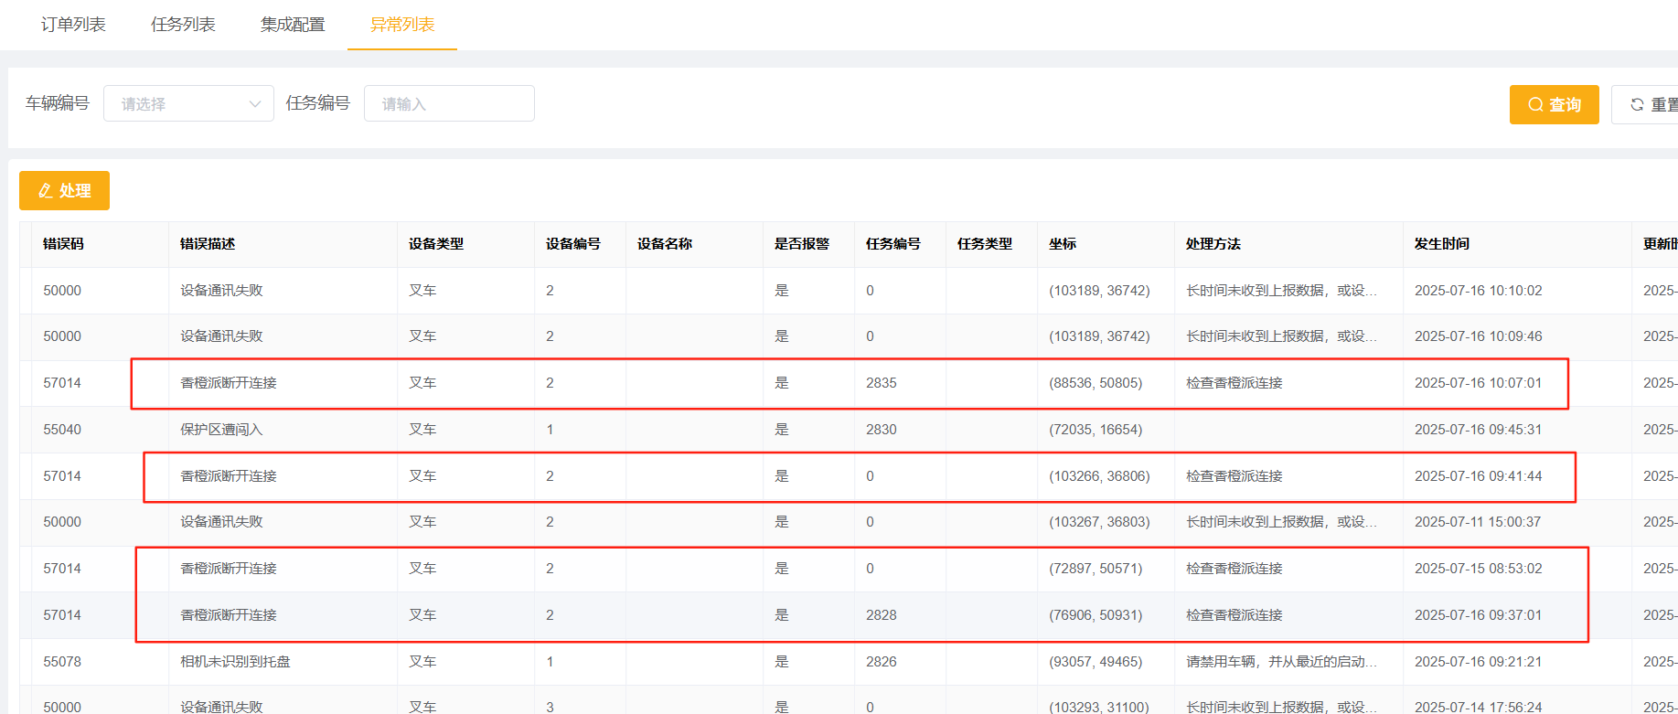This screenshot has height=714, width=1678.
Task: Click the 发生时间 column header
Action: tap(1442, 244)
